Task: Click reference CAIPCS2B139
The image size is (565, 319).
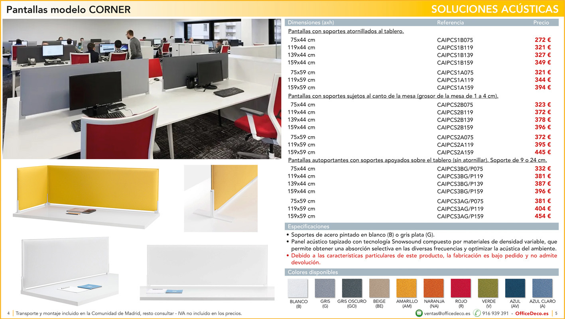Action: 455,120
